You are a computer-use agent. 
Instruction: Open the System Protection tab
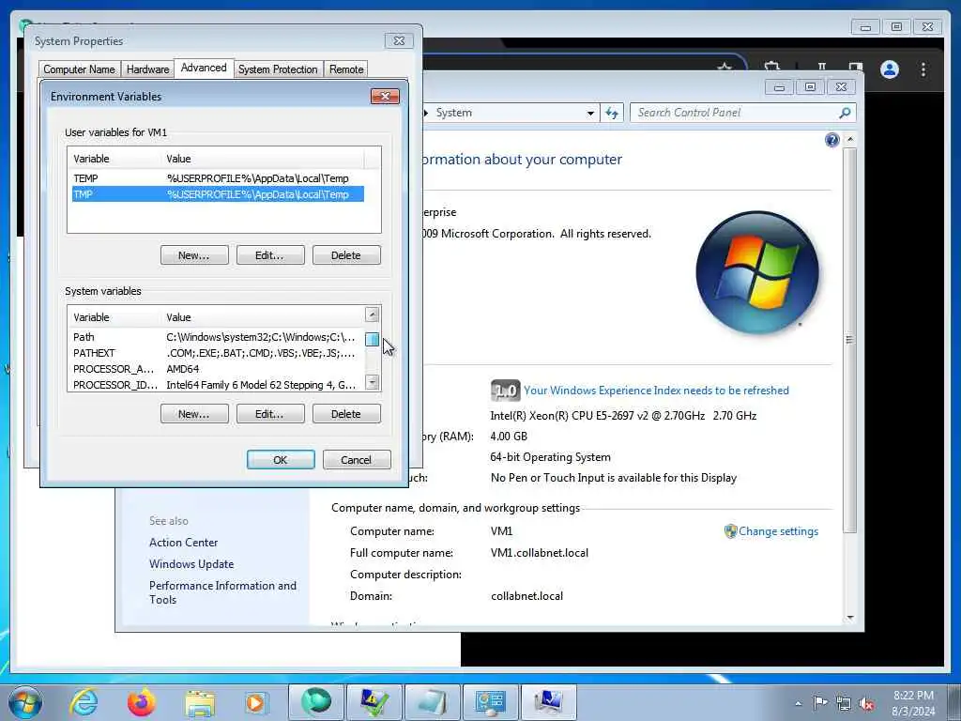pos(278,69)
